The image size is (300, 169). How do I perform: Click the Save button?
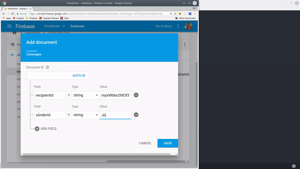click(x=168, y=143)
